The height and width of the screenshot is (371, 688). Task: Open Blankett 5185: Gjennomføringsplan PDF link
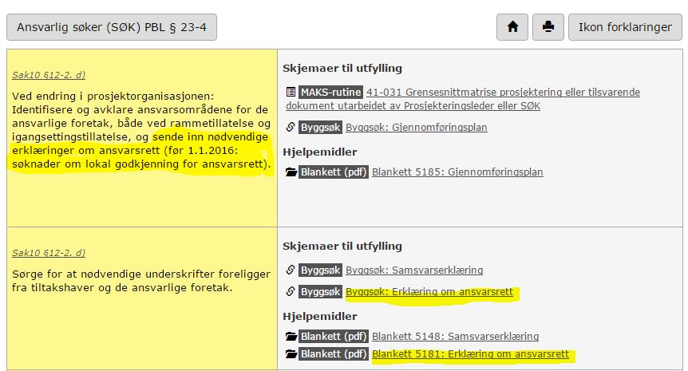(457, 172)
